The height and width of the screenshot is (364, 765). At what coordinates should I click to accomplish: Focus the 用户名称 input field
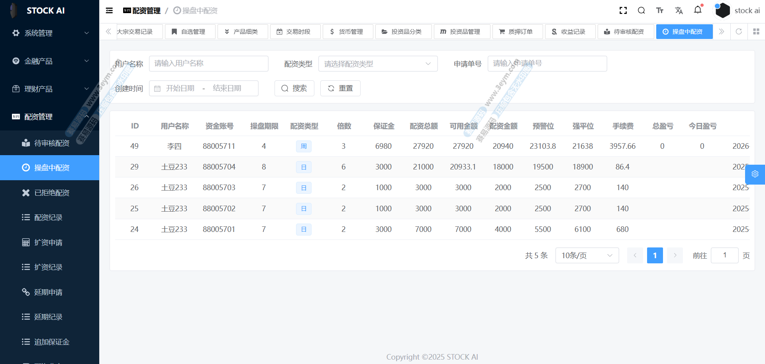pos(208,64)
